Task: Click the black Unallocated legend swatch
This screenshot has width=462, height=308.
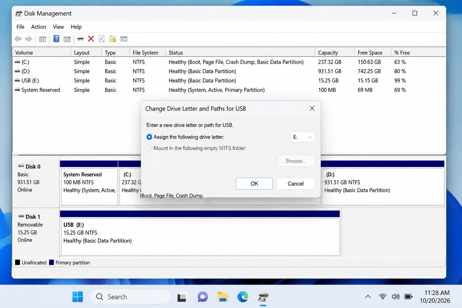Action: 17,262
